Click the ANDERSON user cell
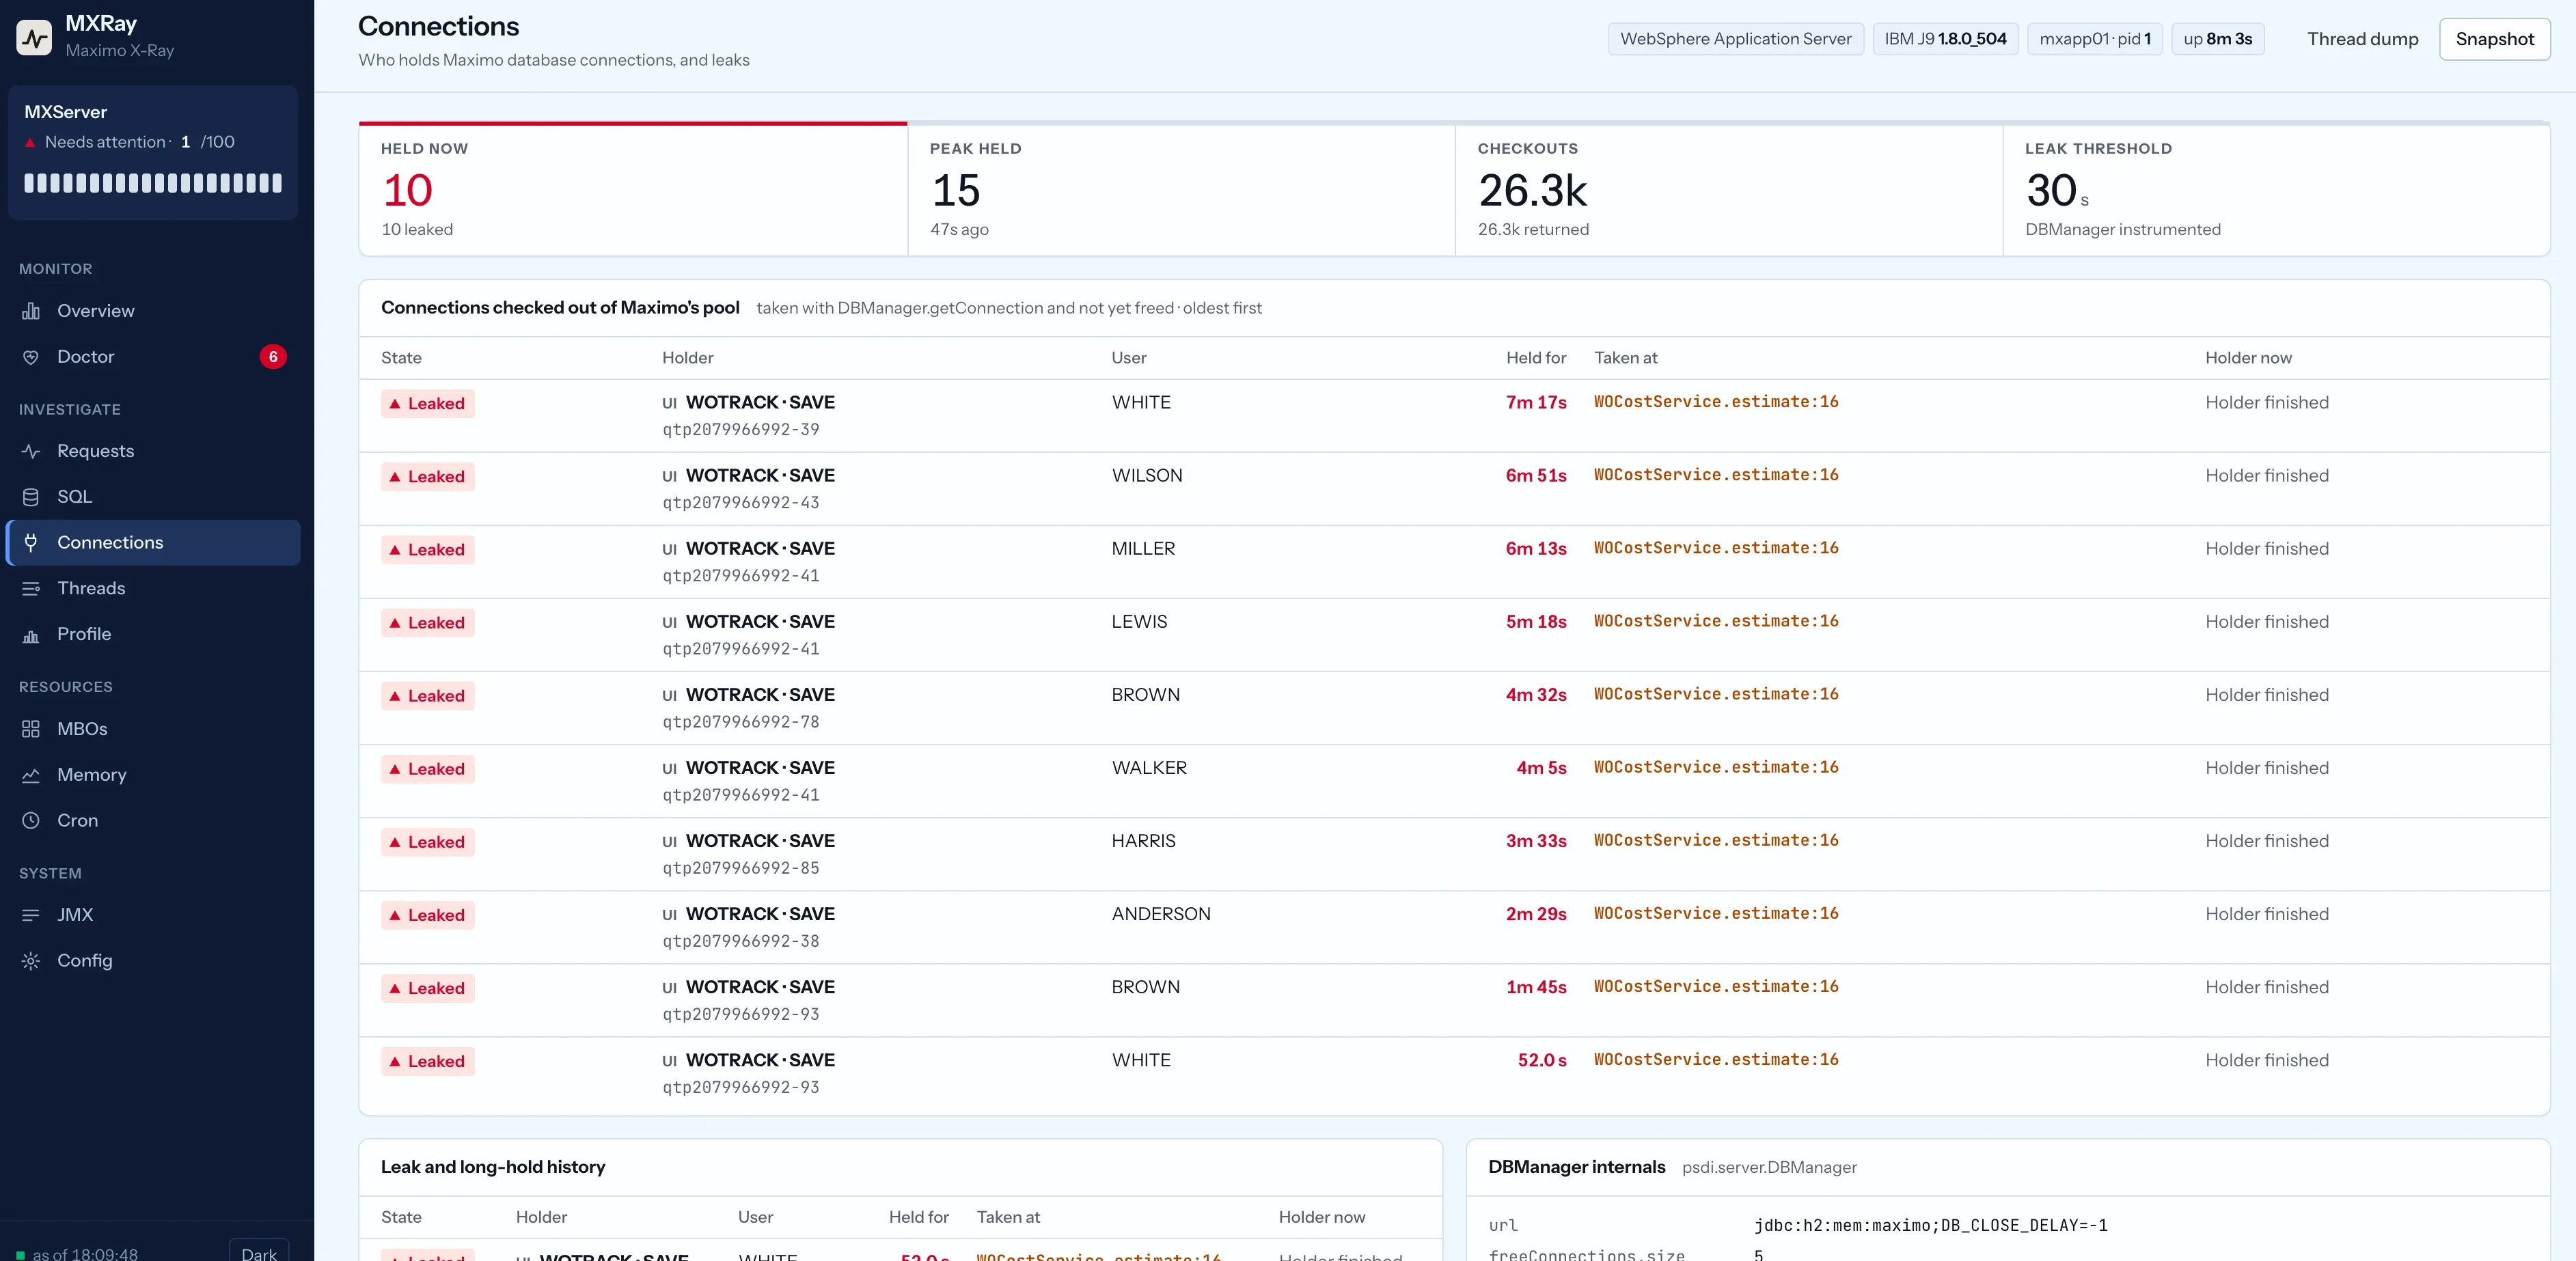The width and height of the screenshot is (2576, 1261). tap(1161, 914)
